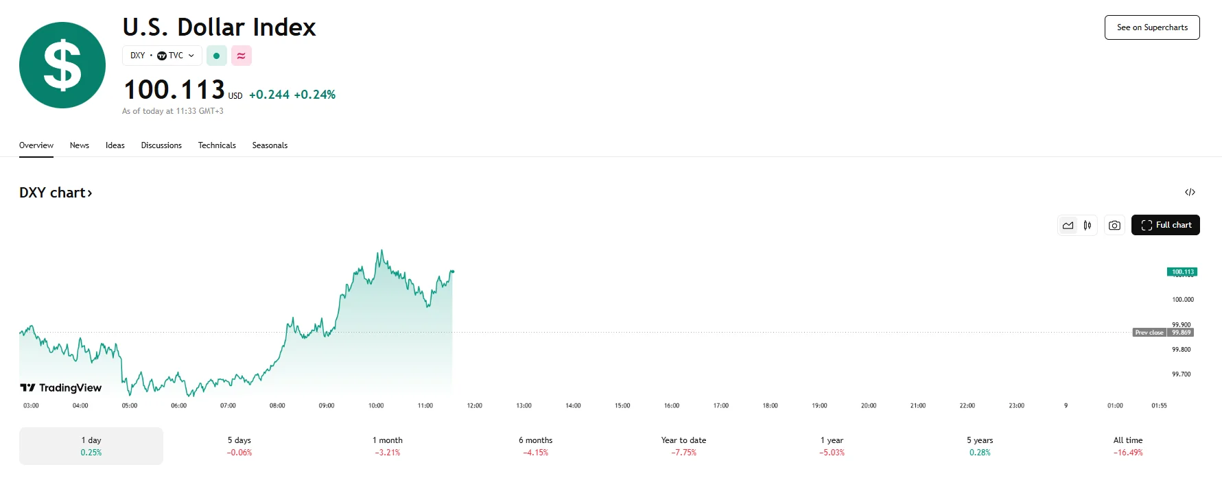This screenshot has height=478, width=1222.
Task: Take a chart snapshot with camera icon
Action: coord(1114,225)
